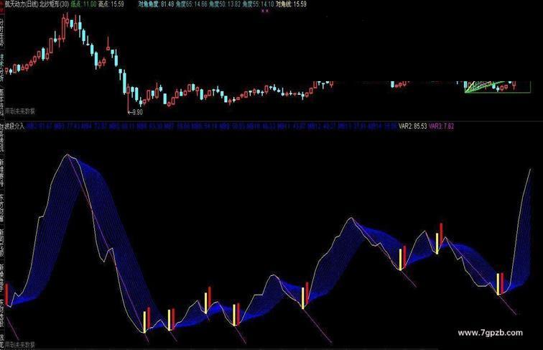Viewport: 543px width, 350px height.
Task: Click 用到未来数据 notice in candlestick pane
Action: (19, 111)
